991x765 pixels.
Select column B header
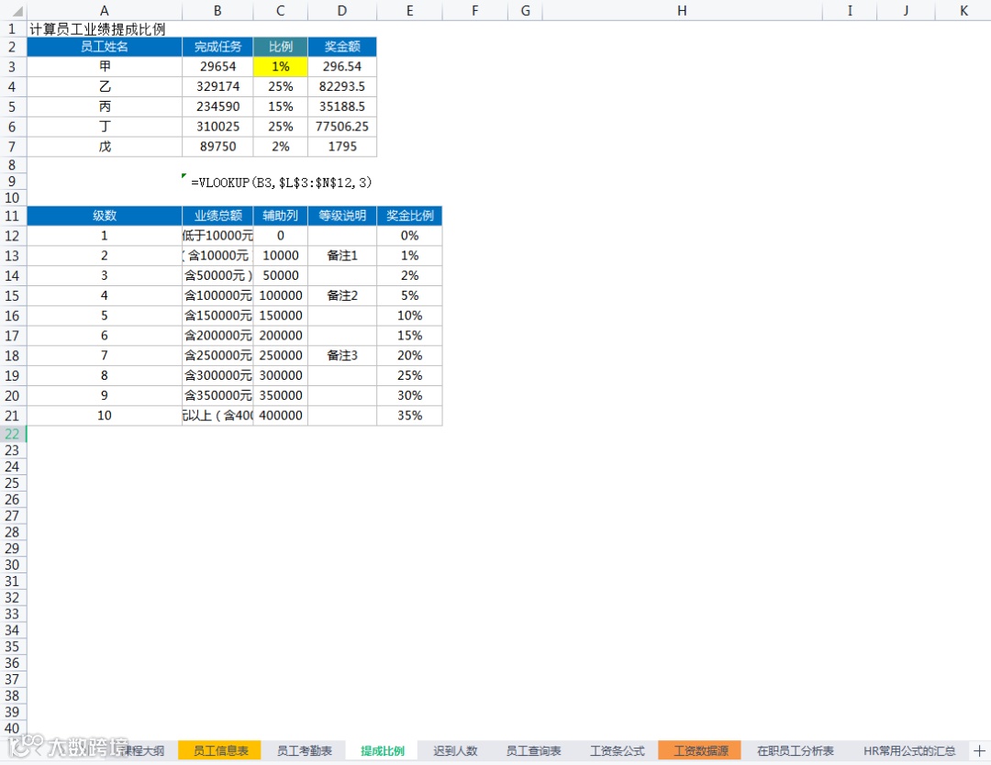click(x=217, y=11)
